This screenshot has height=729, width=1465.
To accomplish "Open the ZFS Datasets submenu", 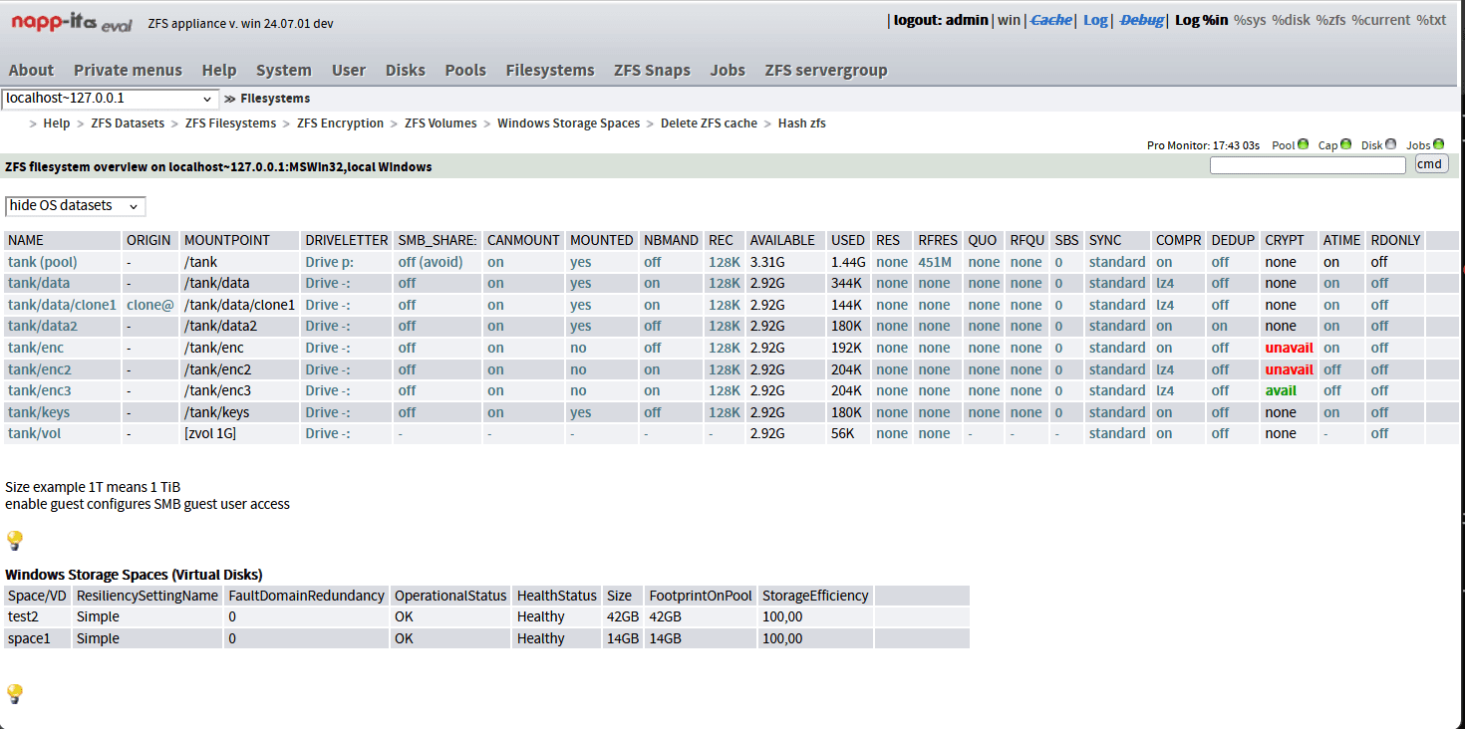I will [x=128, y=123].
